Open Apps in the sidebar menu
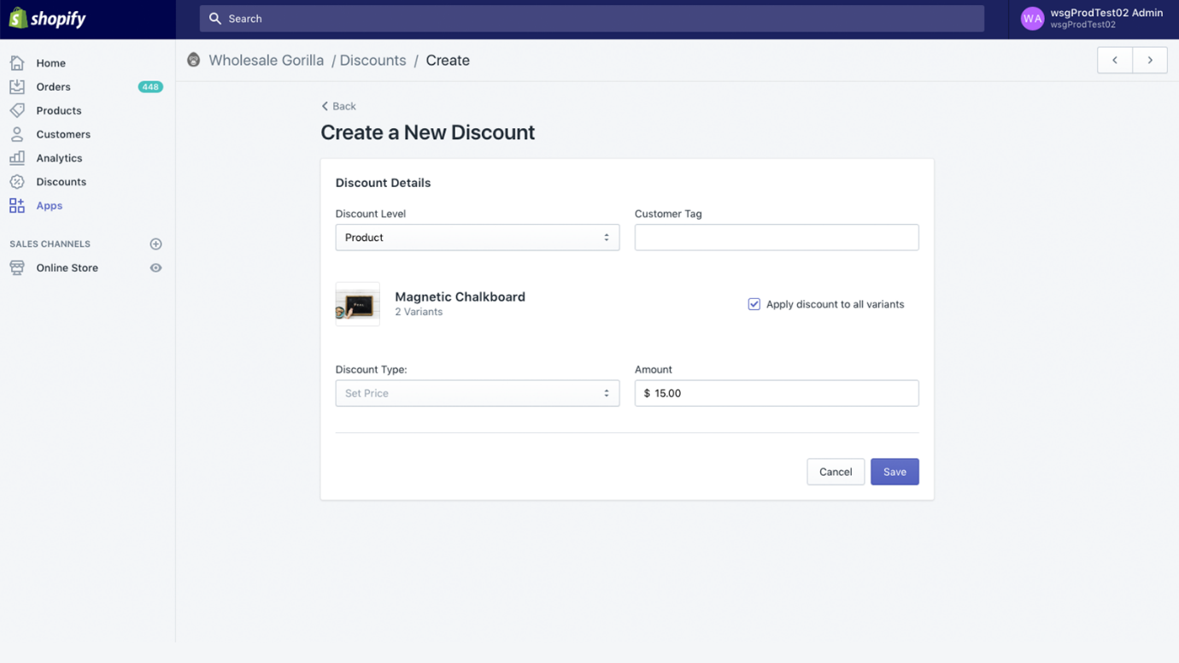The image size is (1179, 663). click(49, 206)
